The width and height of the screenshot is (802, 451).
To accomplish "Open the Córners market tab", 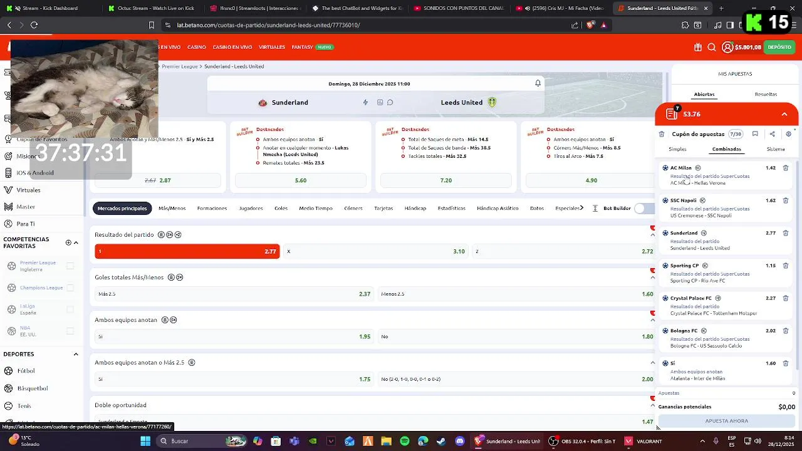I will coord(353,208).
